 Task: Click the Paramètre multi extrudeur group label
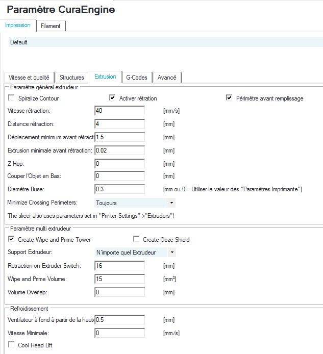pos(40,229)
